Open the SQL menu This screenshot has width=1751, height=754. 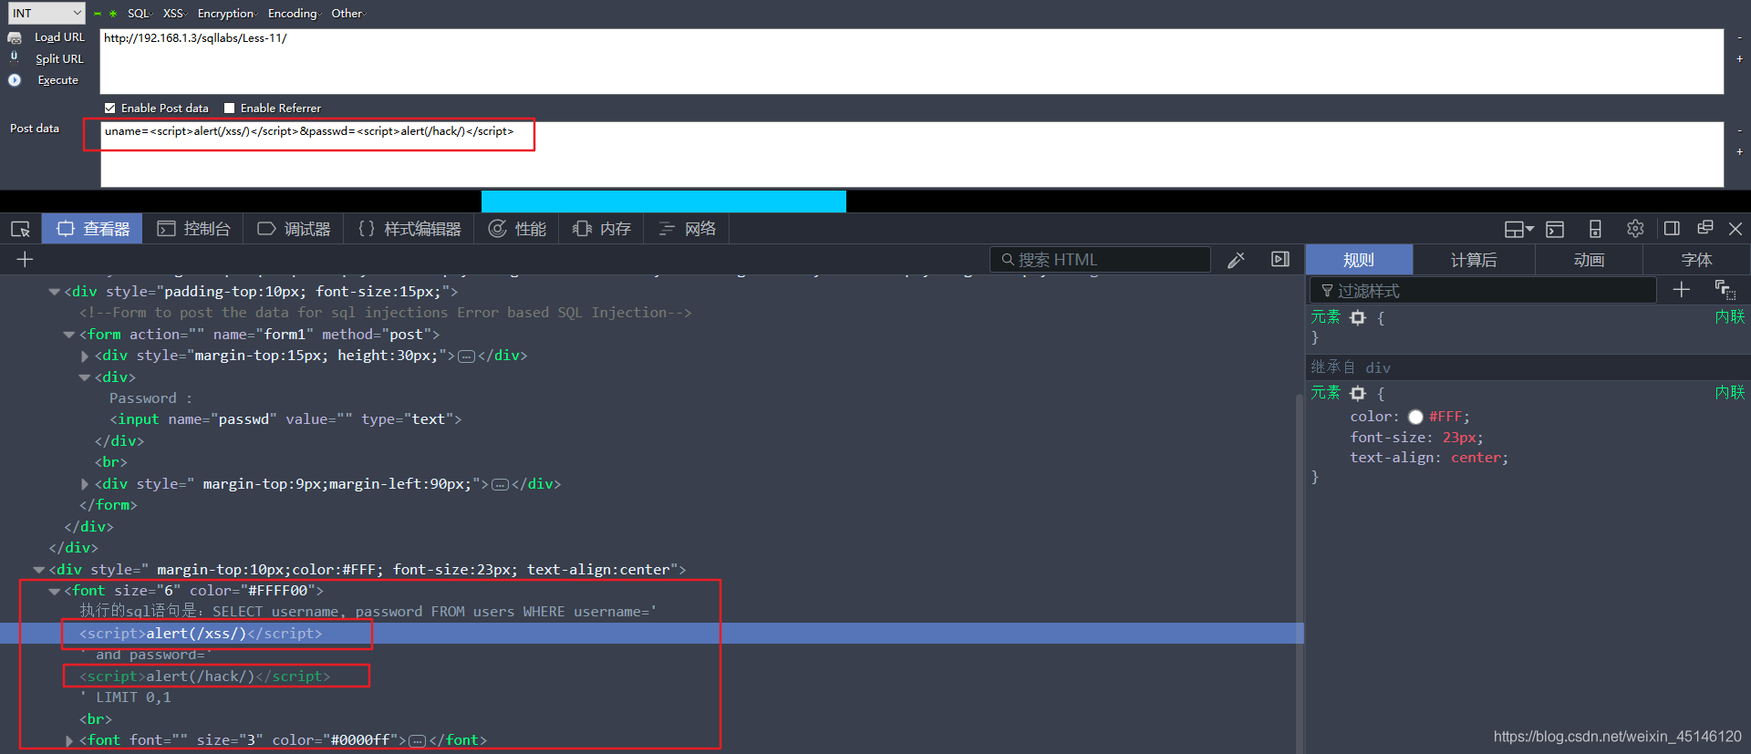pyautogui.click(x=140, y=14)
